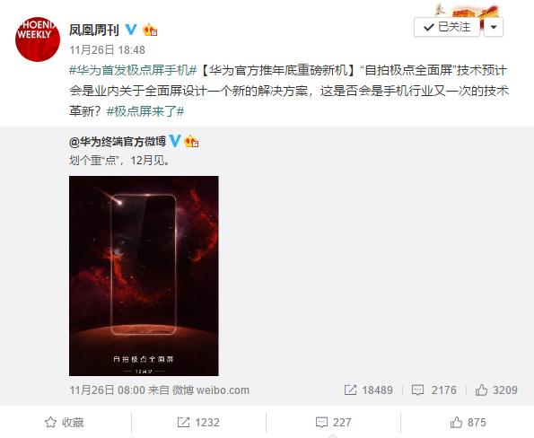534x438 pixels.
Task: Open the Phoenix Weekly profile avatar
Action: [x=38, y=39]
